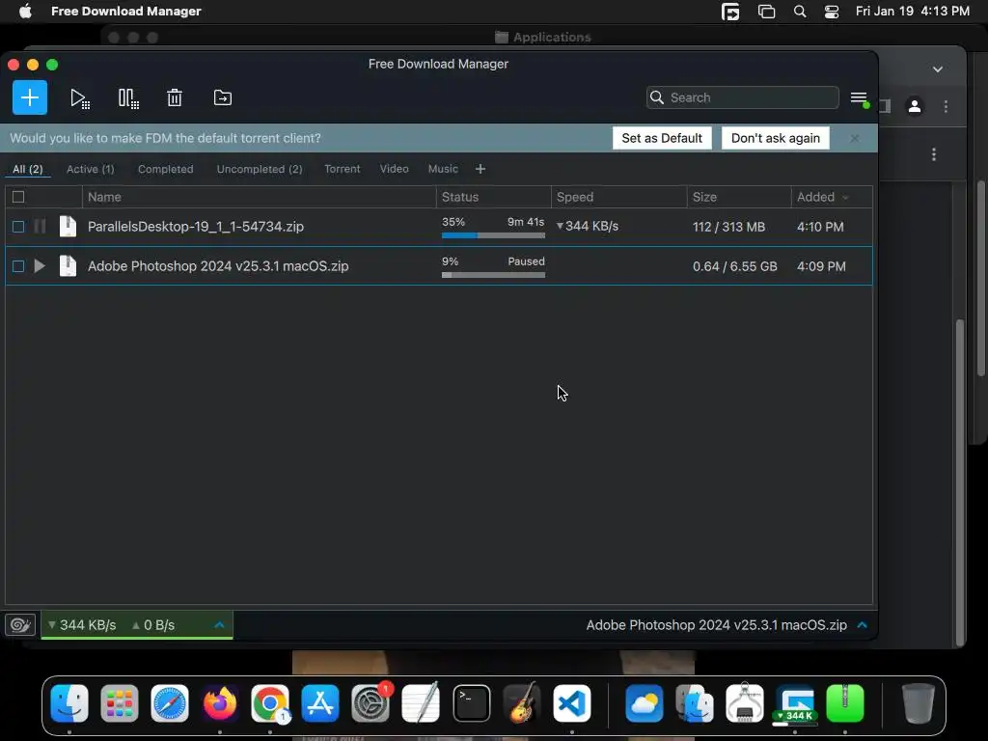This screenshot has height=741, width=988.
Task: Toggle sort arrow on Added column
Action: (845, 198)
